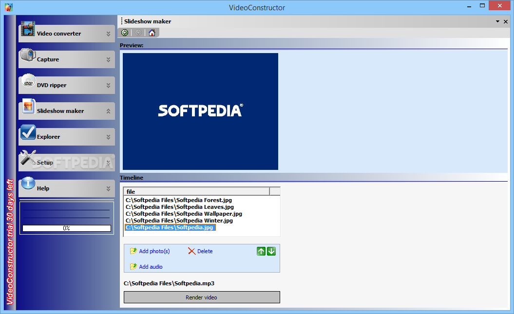
Task: Click the Softpedia preview image
Action: [200, 111]
